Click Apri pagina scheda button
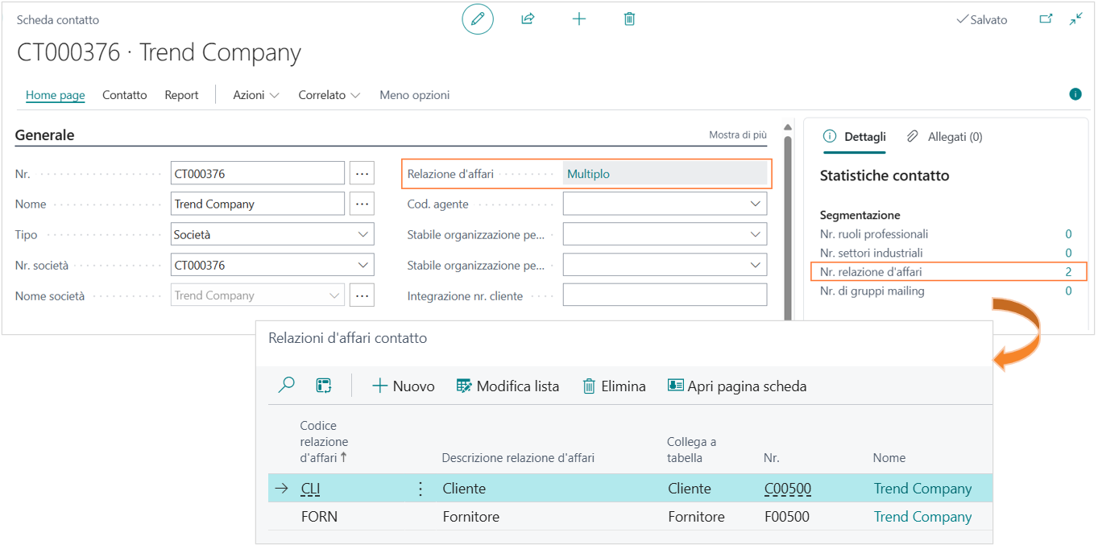Screen dimensions: 1098x549 (x=737, y=386)
